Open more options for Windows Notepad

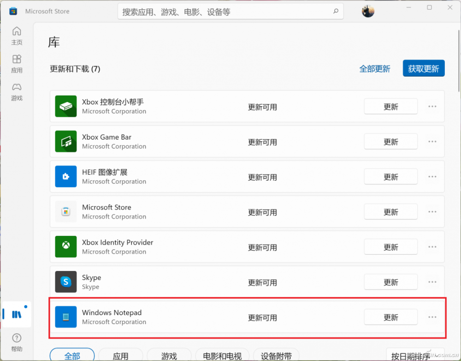[432, 317]
